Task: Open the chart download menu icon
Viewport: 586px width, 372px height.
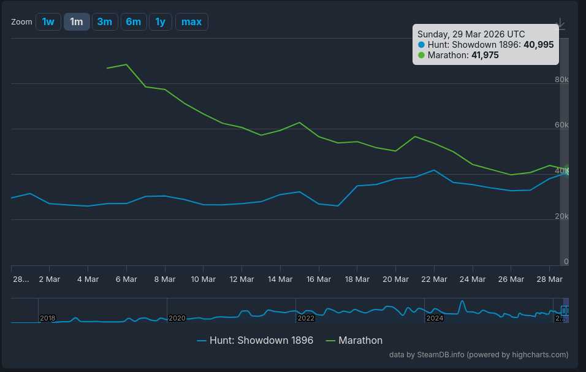Action: [x=560, y=23]
